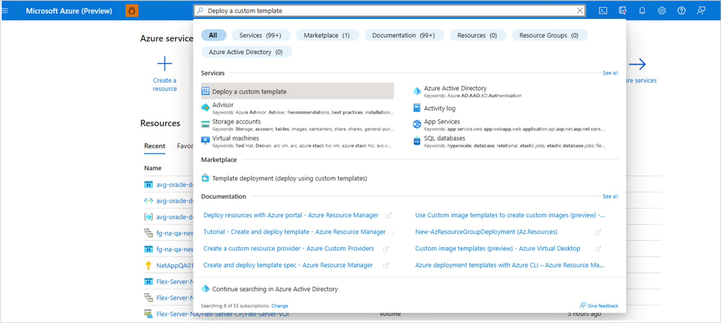The image size is (721, 323).
Task: Switch to the Recent resources tab
Action: [x=154, y=146]
